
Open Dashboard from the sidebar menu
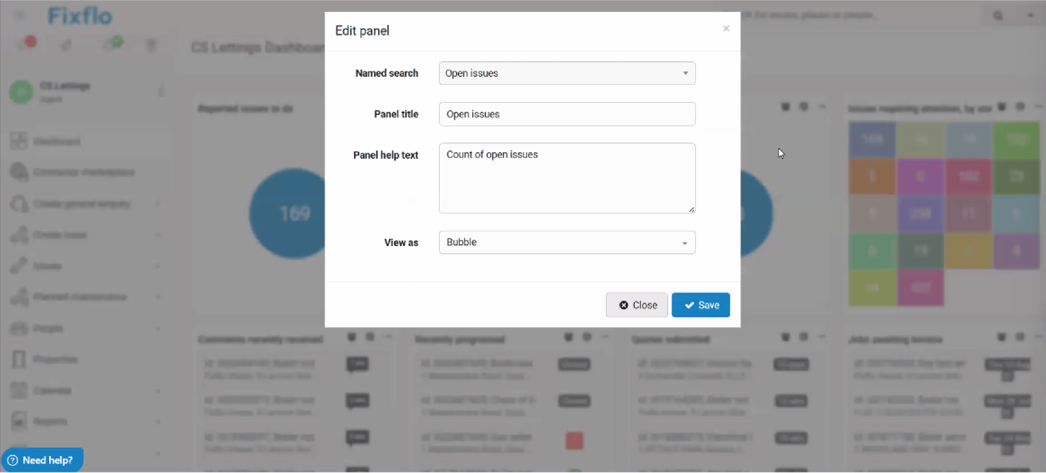coord(58,141)
